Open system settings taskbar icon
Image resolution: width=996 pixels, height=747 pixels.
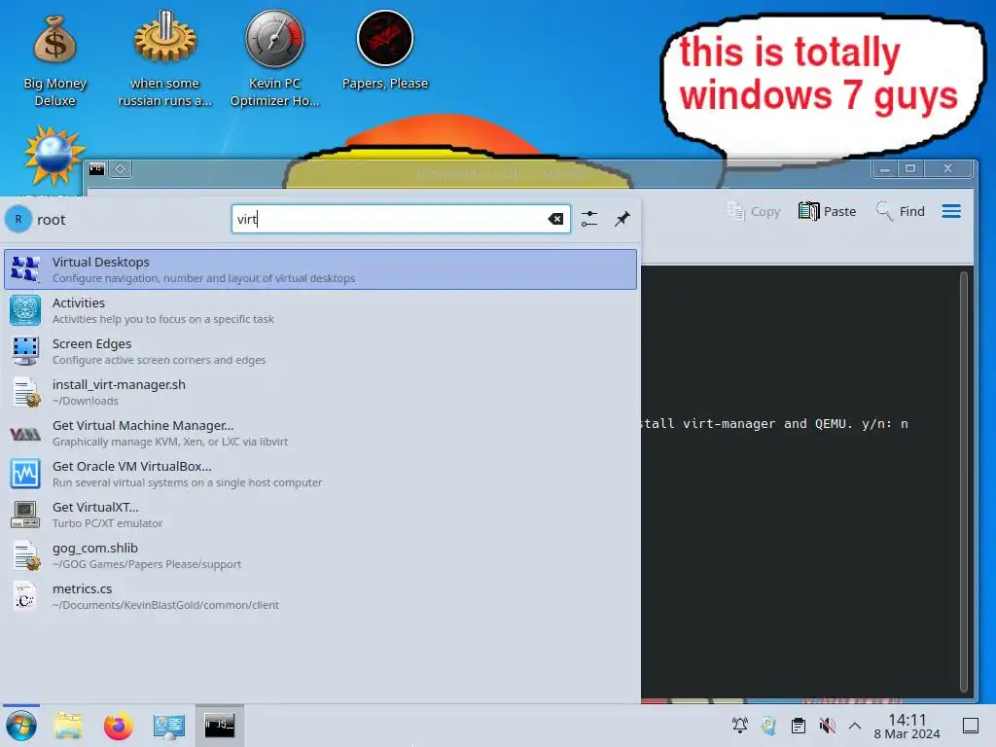[x=169, y=726]
